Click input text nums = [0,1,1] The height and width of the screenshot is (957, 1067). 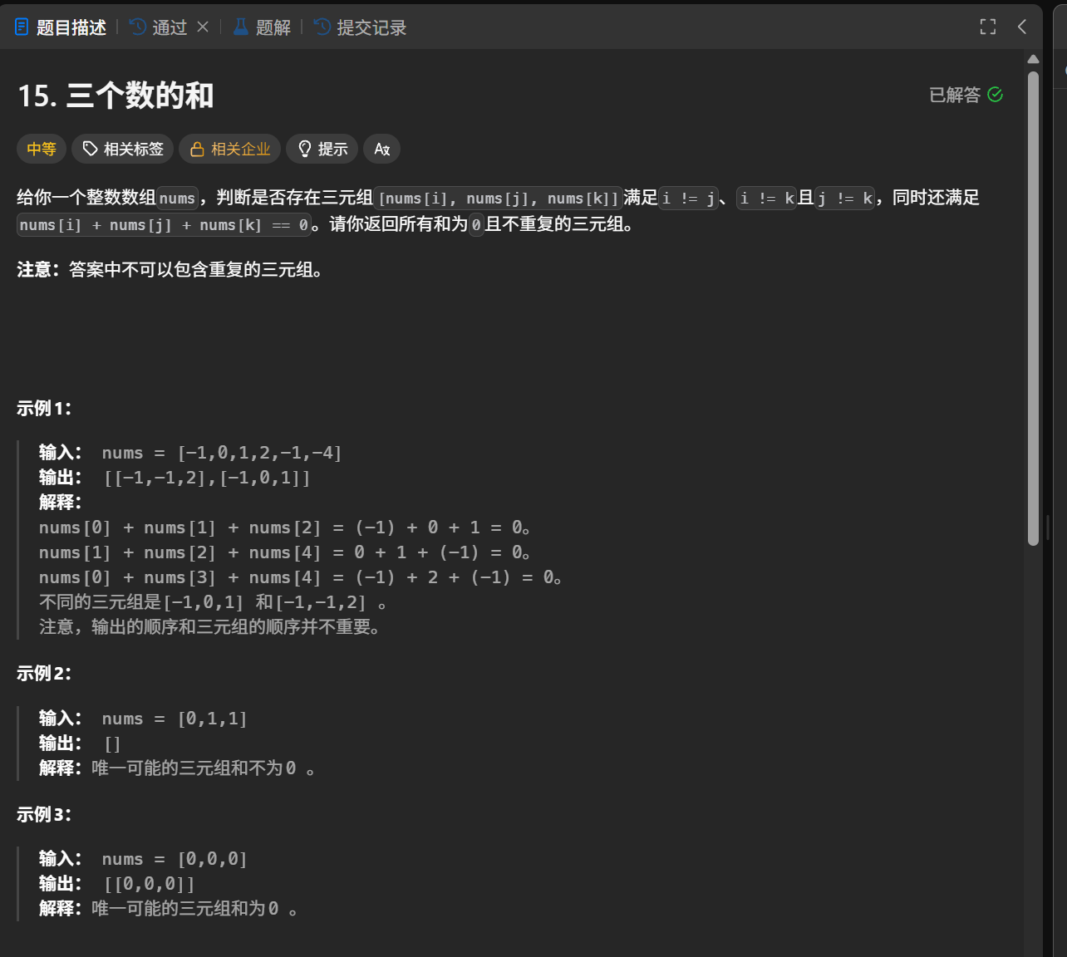(x=175, y=719)
